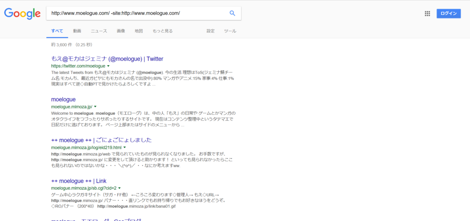Expand dropdown arrow beside sb.cgi?cid=2 URL
Screen dimensions: 470x221
[x=119, y=188]
